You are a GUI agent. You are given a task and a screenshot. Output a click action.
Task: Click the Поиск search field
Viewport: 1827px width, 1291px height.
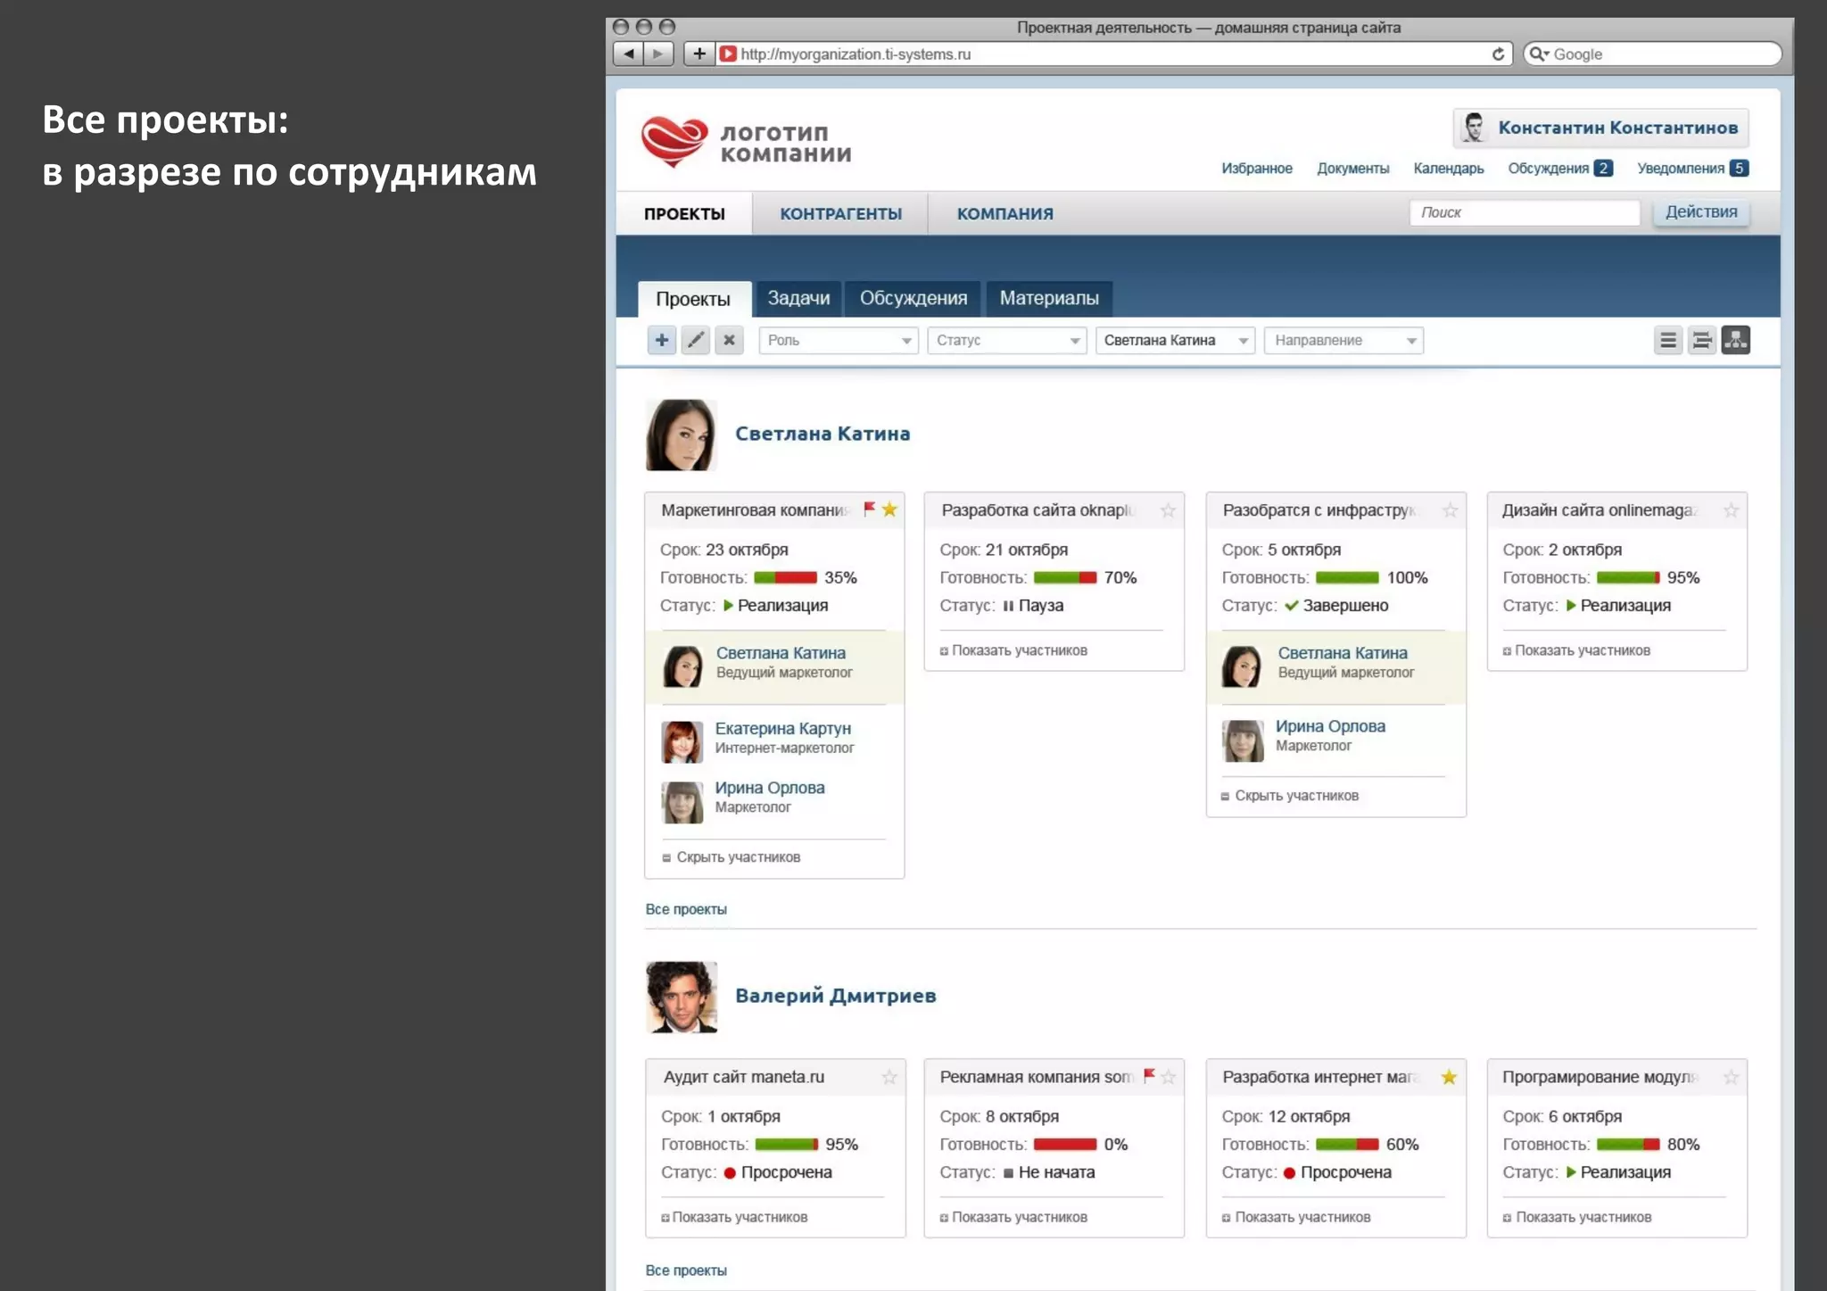1524,212
